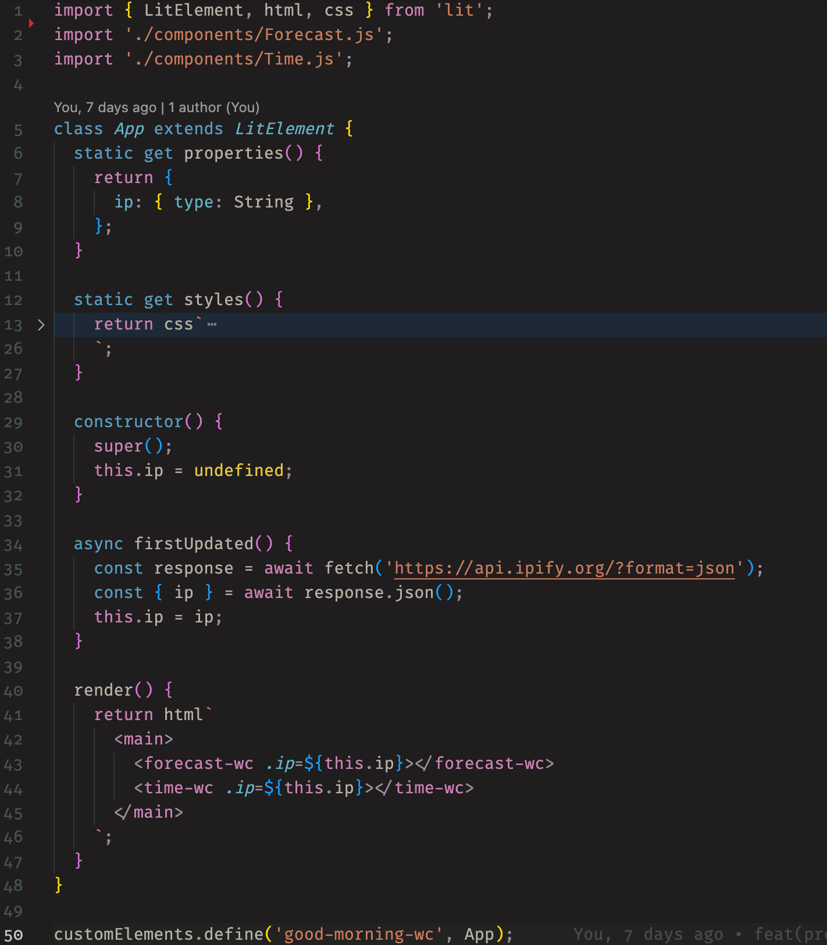Click the LitElement class name after extends
Image resolution: width=827 pixels, height=945 pixels.
coord(284,128)
